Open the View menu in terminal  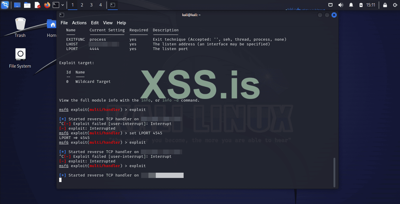pyautogui.click(x=108, y=23)
